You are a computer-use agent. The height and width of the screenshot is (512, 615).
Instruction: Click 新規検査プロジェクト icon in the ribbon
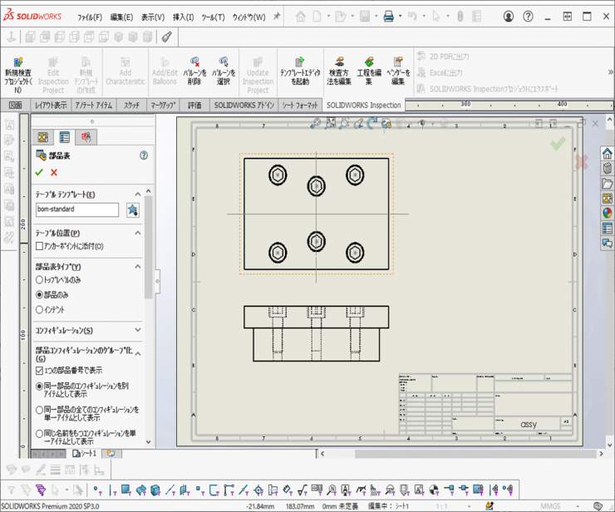click(18, 63)
